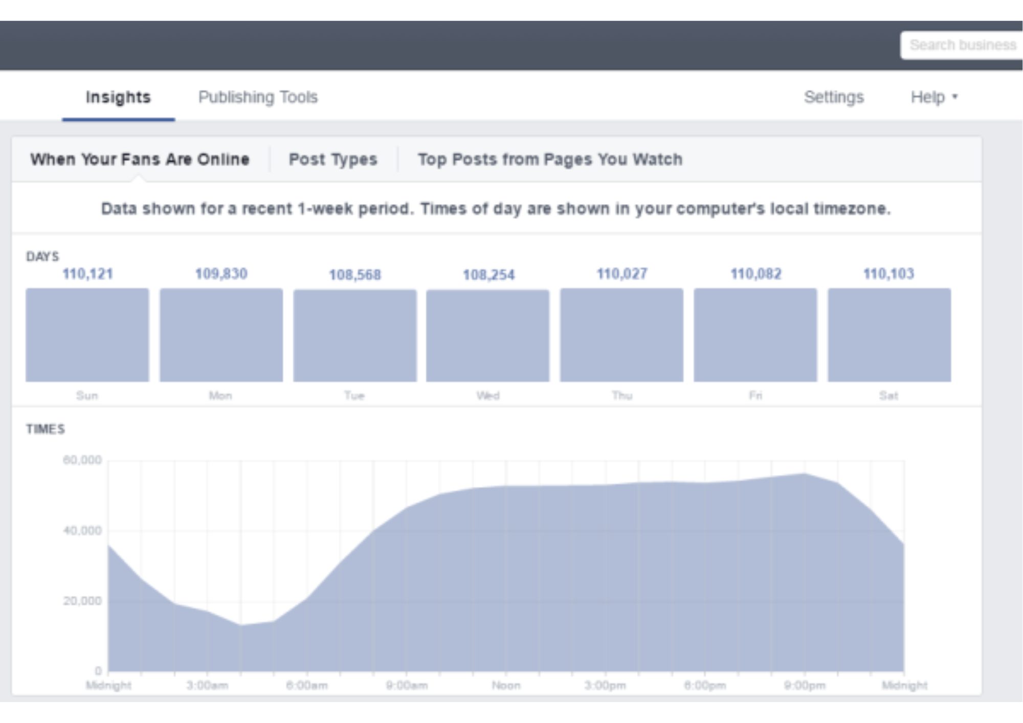Click the 6:00am label on Times axis
This screenshot has width=1023, height=723.
click(x=307, y=685)
